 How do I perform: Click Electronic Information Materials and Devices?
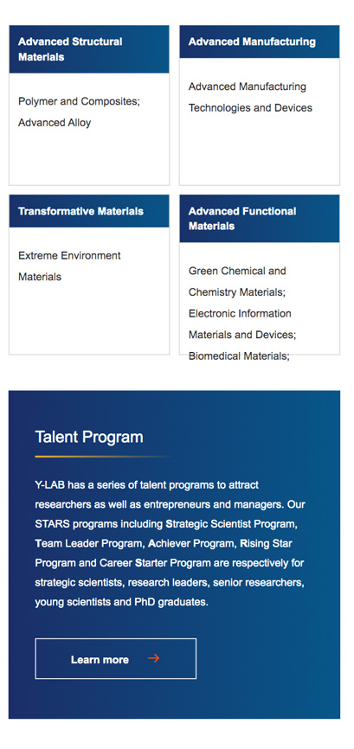click(x=242, y=324)
